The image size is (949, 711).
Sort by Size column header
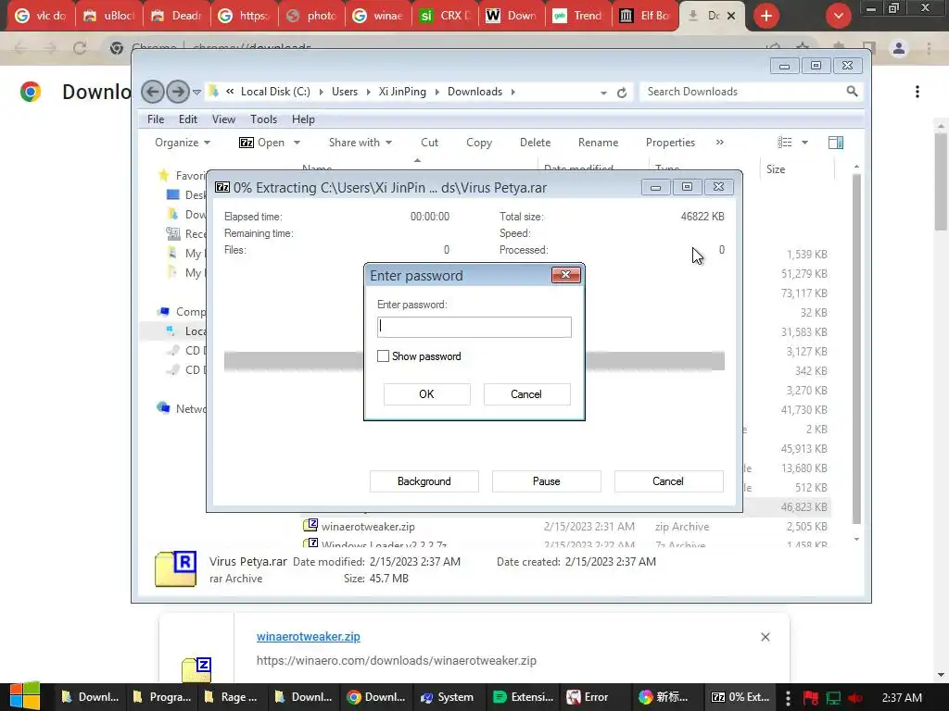coord(797,169)
